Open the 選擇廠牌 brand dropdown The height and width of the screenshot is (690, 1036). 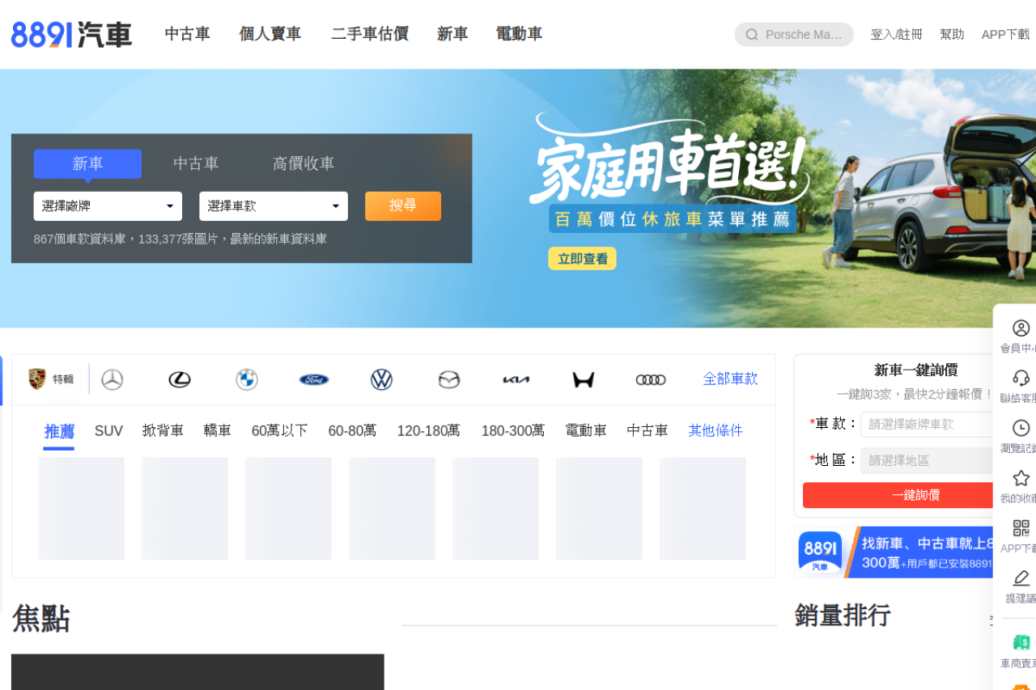click(x=108, y=206)
